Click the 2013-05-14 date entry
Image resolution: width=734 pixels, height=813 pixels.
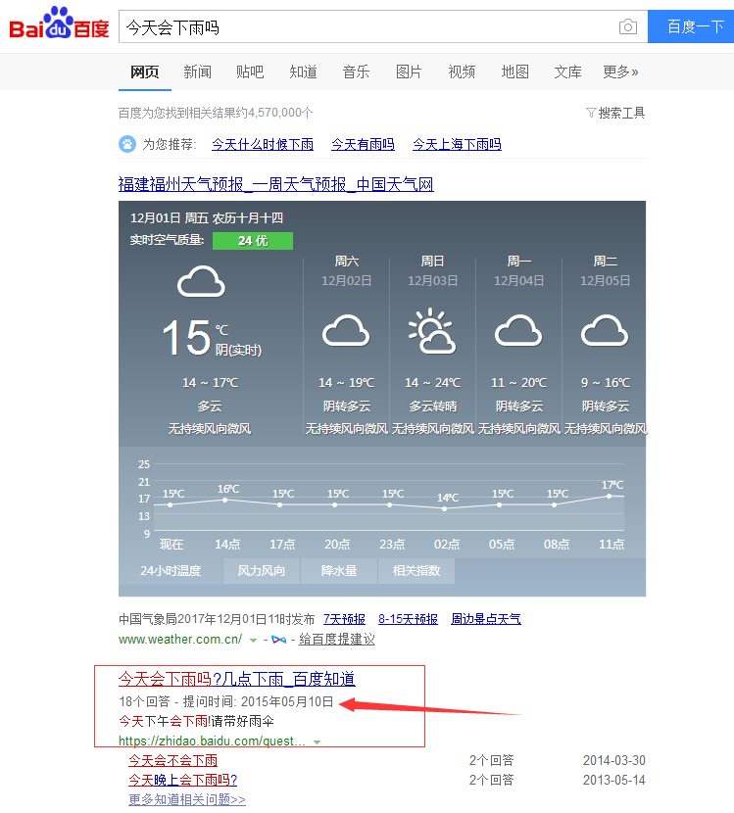(613, 780)
